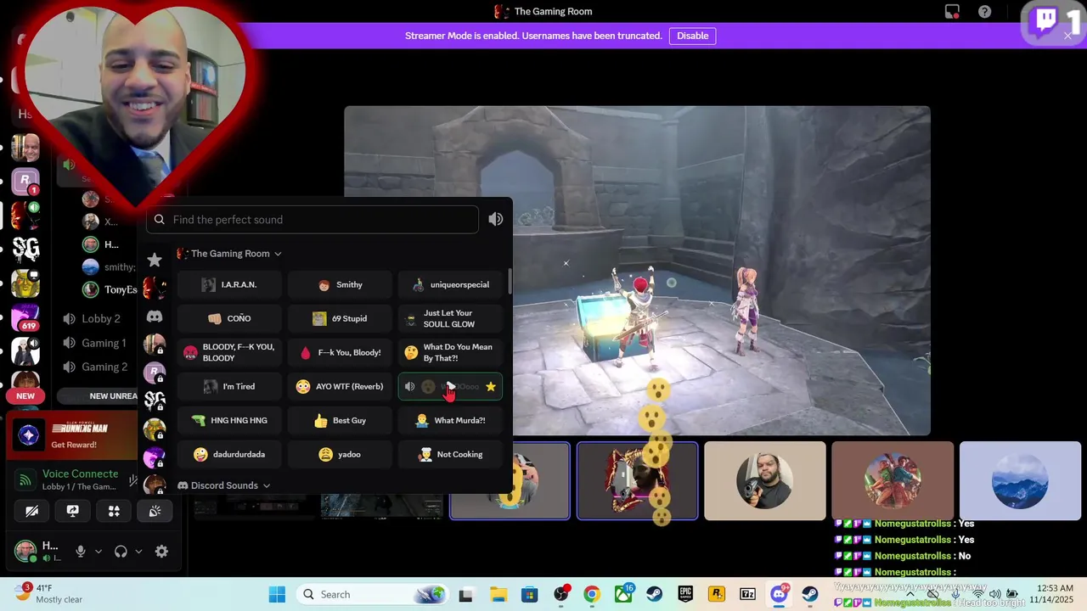
Task: Click the I'm Tired sound entry
Action: (229, 386)
